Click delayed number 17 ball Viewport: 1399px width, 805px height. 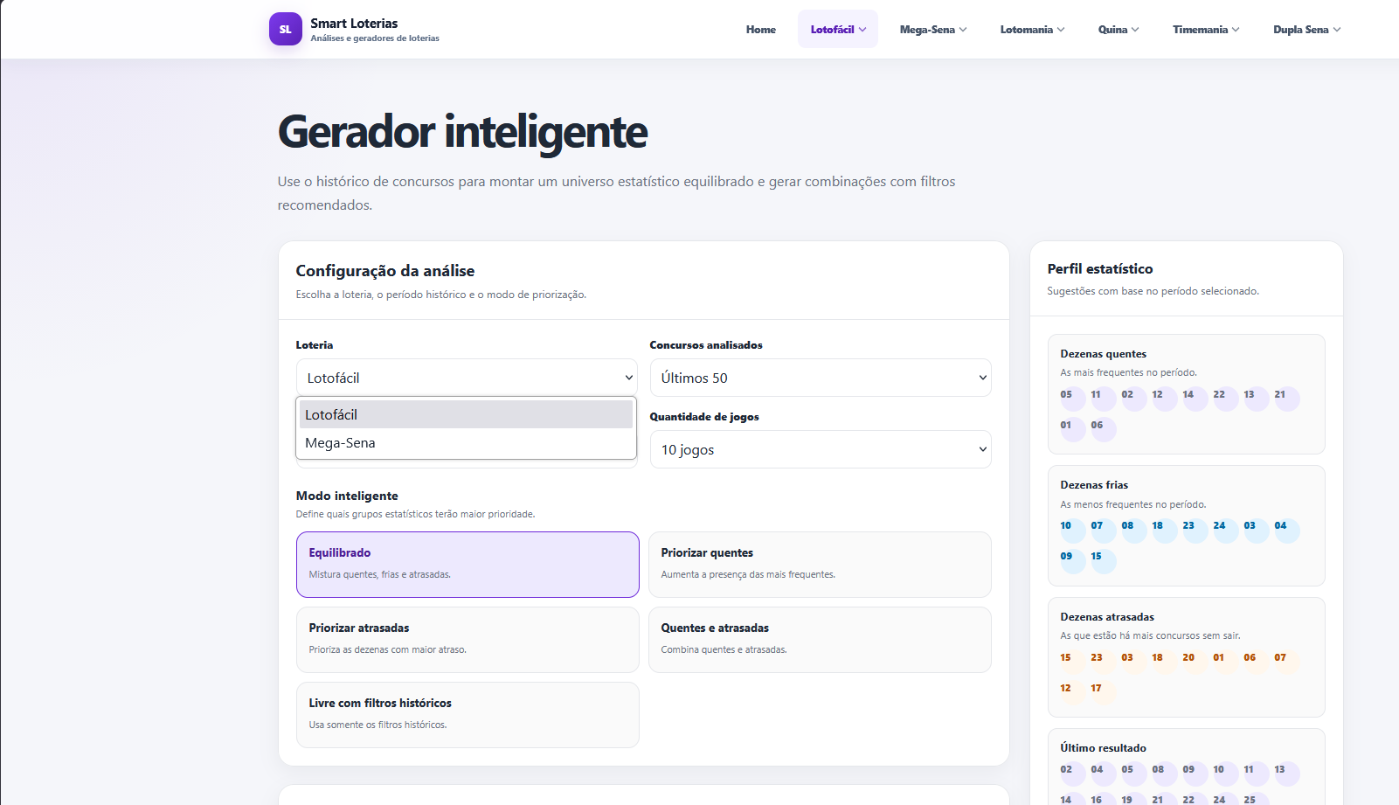coord(1103,692)
